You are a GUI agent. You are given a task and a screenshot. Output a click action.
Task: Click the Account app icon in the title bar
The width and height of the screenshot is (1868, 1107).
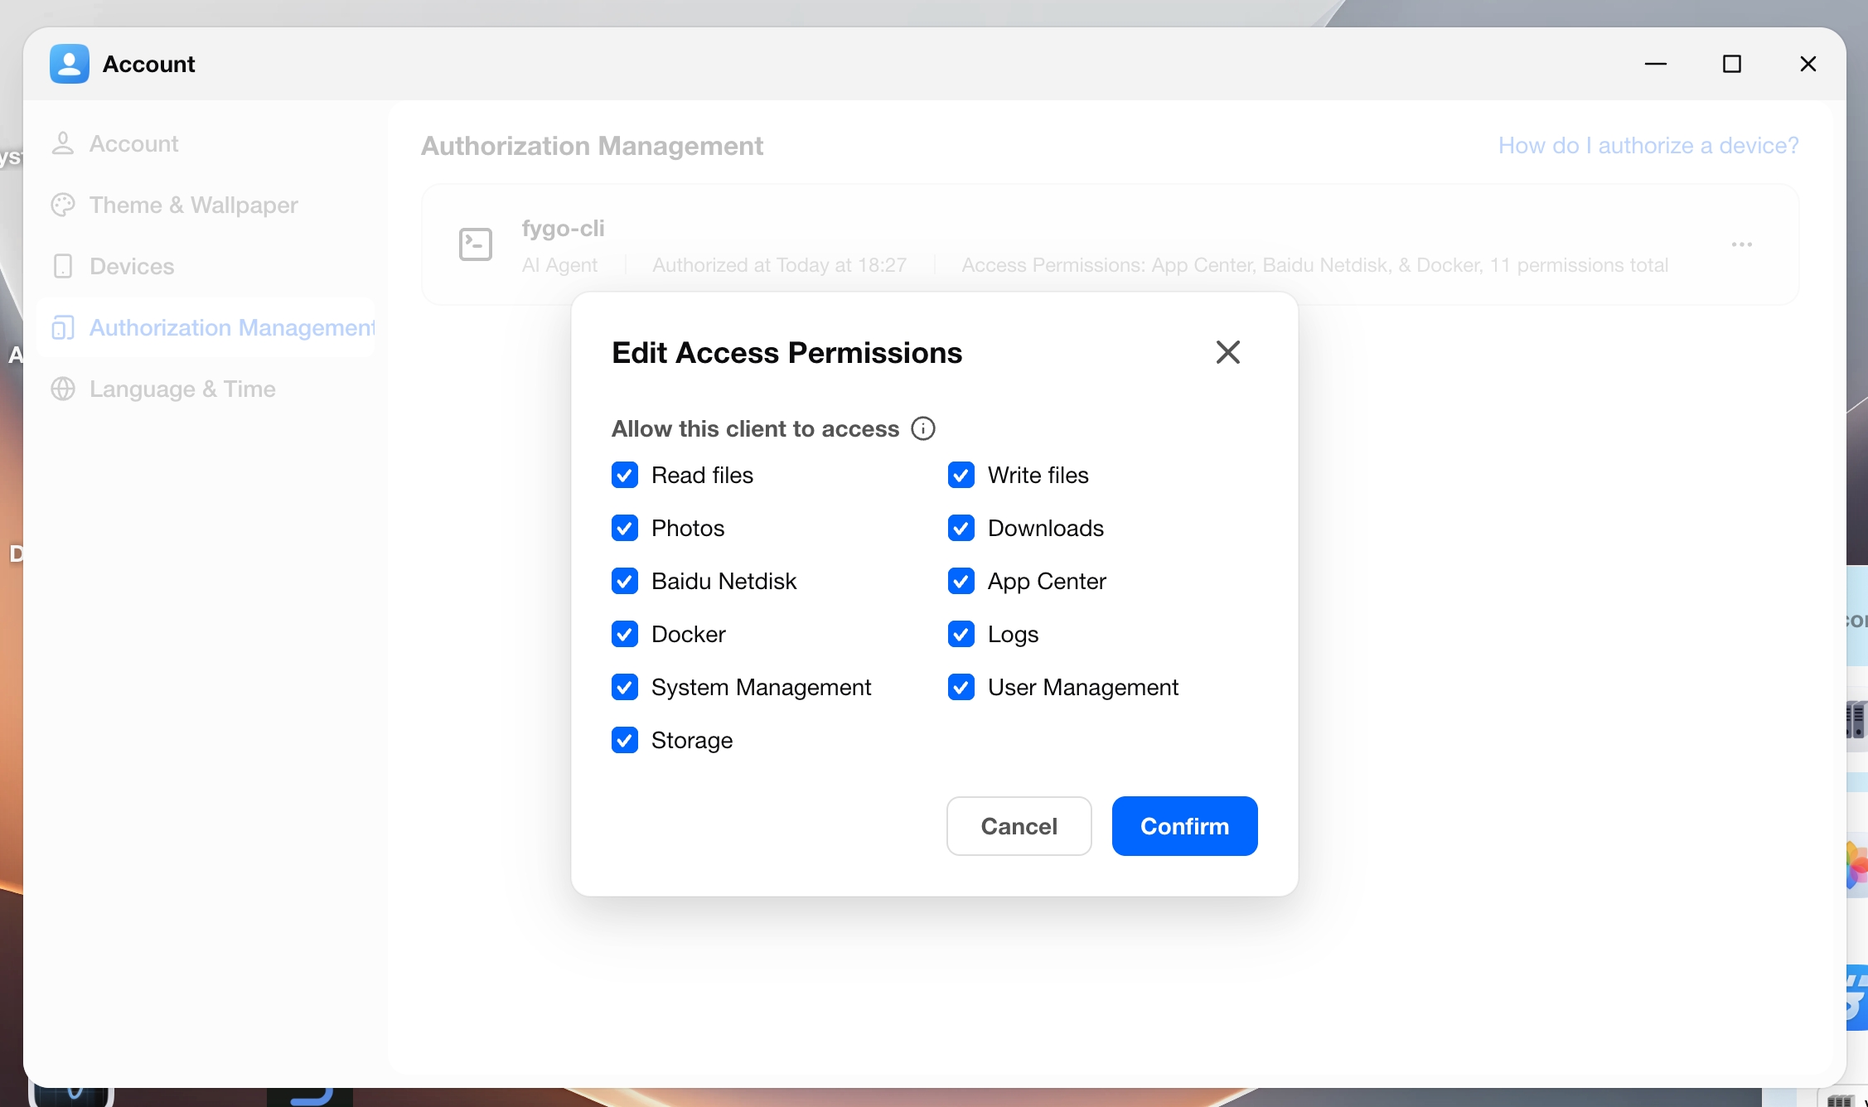[x=69, y=64]
